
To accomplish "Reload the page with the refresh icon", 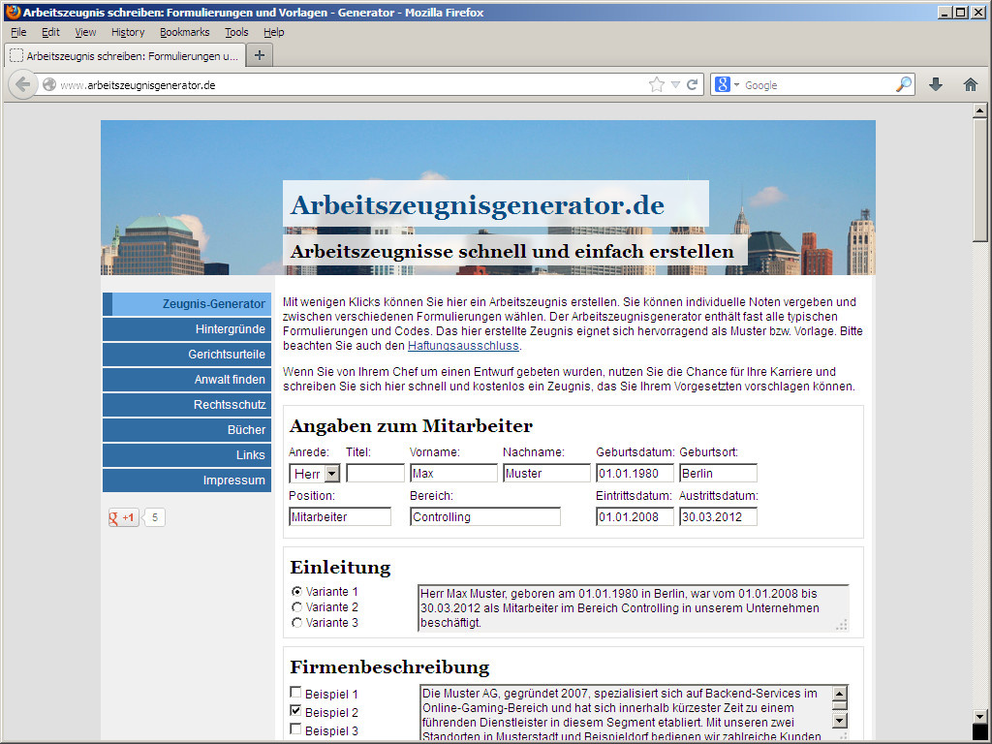I will 692,85.
